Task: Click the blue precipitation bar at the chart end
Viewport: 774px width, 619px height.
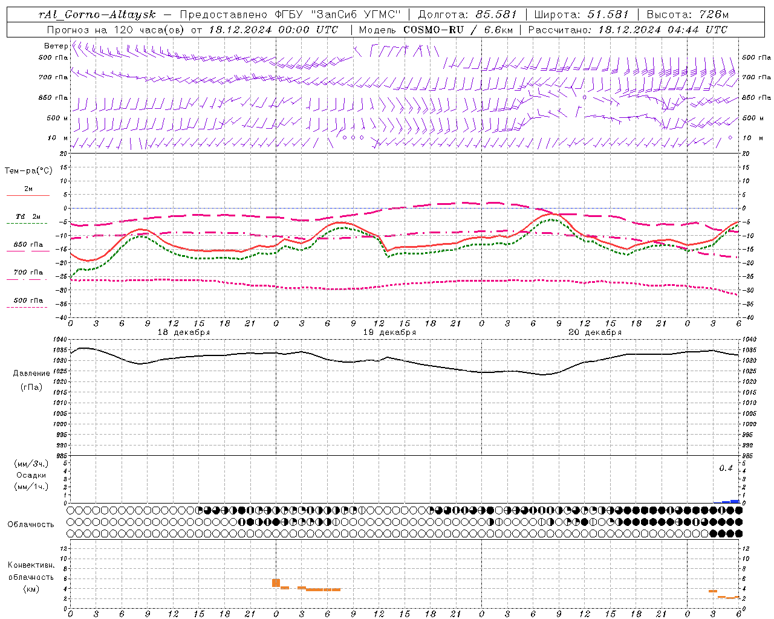Action: pyautogui.click(x=735, y=501)
